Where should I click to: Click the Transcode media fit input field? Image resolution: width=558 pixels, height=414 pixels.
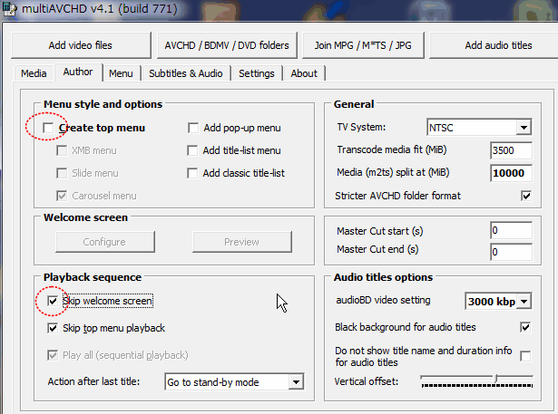(512, 150)
